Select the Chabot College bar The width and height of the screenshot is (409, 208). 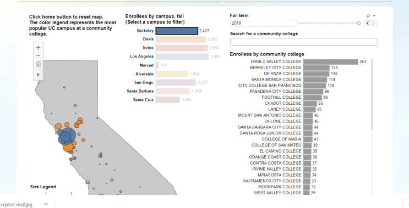[x=310, y=104]
